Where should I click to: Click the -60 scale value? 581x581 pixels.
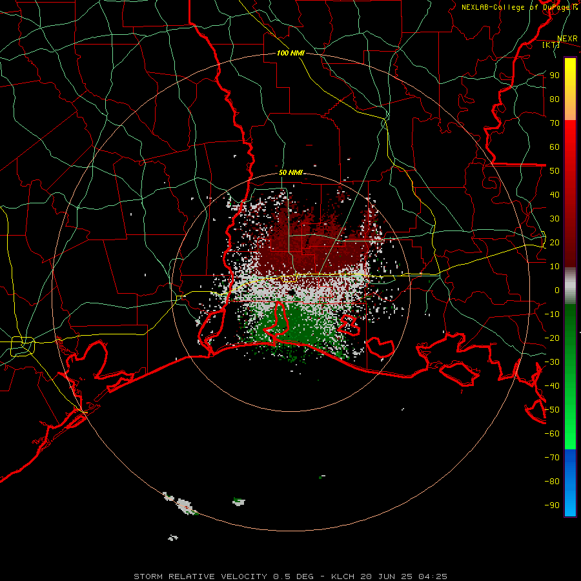coord(552,434)
